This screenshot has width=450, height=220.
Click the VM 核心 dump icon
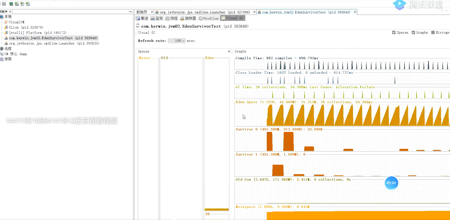tap(1, 54)
